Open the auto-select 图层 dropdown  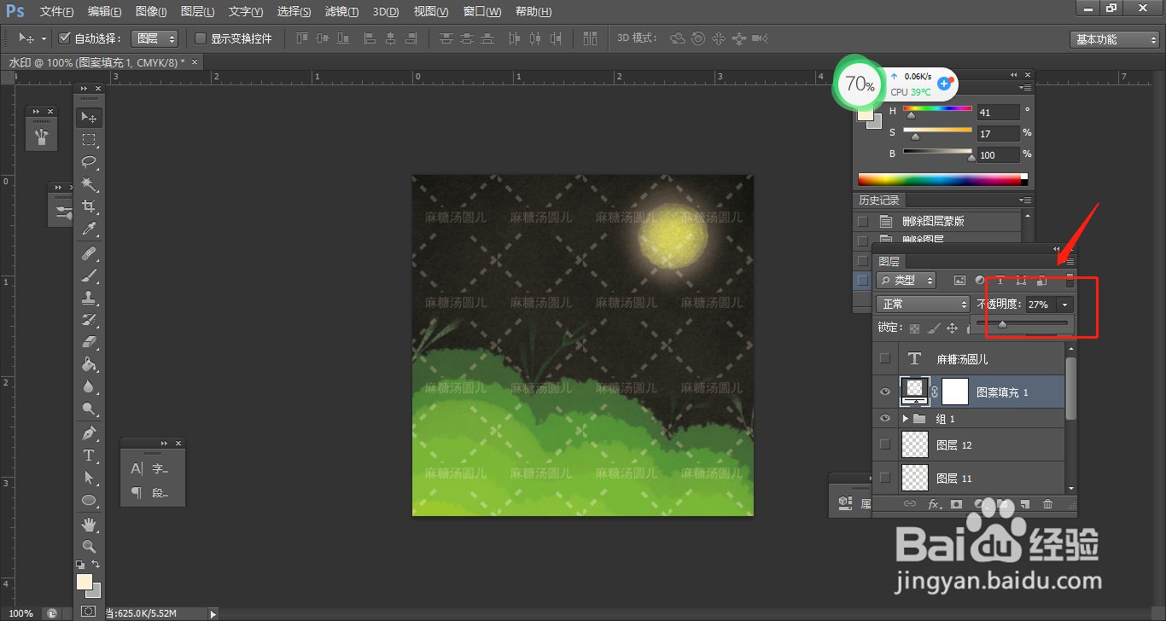click(155, 38)
